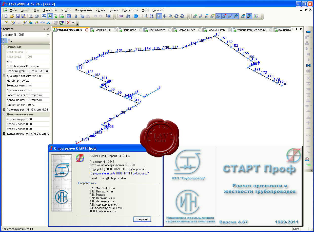Close the Свойства panel

pyautogui.click(x=48, y=29)
